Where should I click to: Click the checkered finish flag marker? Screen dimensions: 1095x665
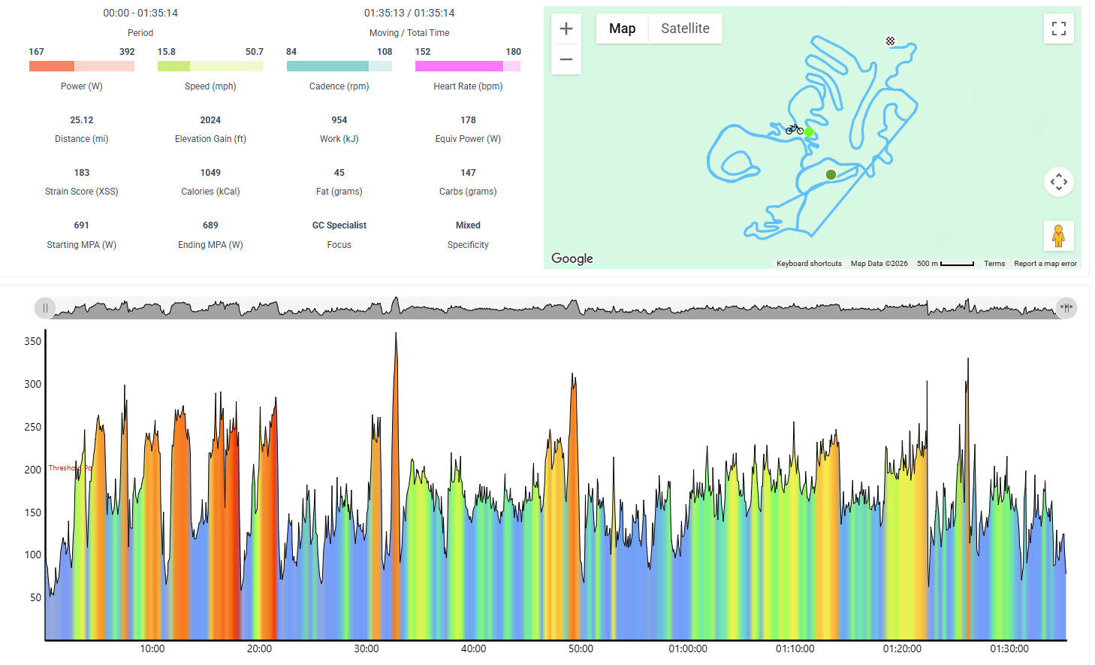point(890,41)
